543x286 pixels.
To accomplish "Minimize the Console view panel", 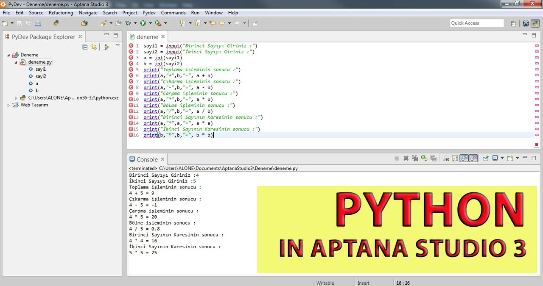I will (524, 157).
